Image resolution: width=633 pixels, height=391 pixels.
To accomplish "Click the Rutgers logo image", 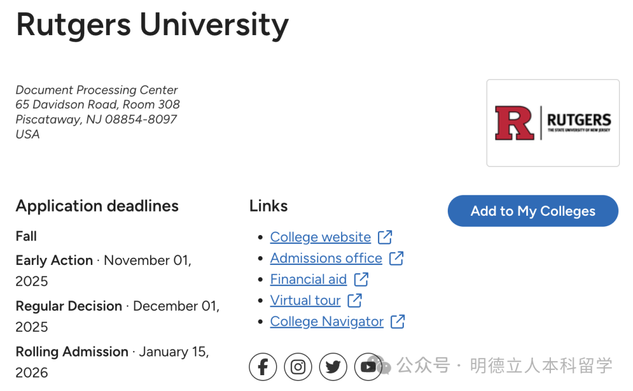I will [x=553, y=123].
